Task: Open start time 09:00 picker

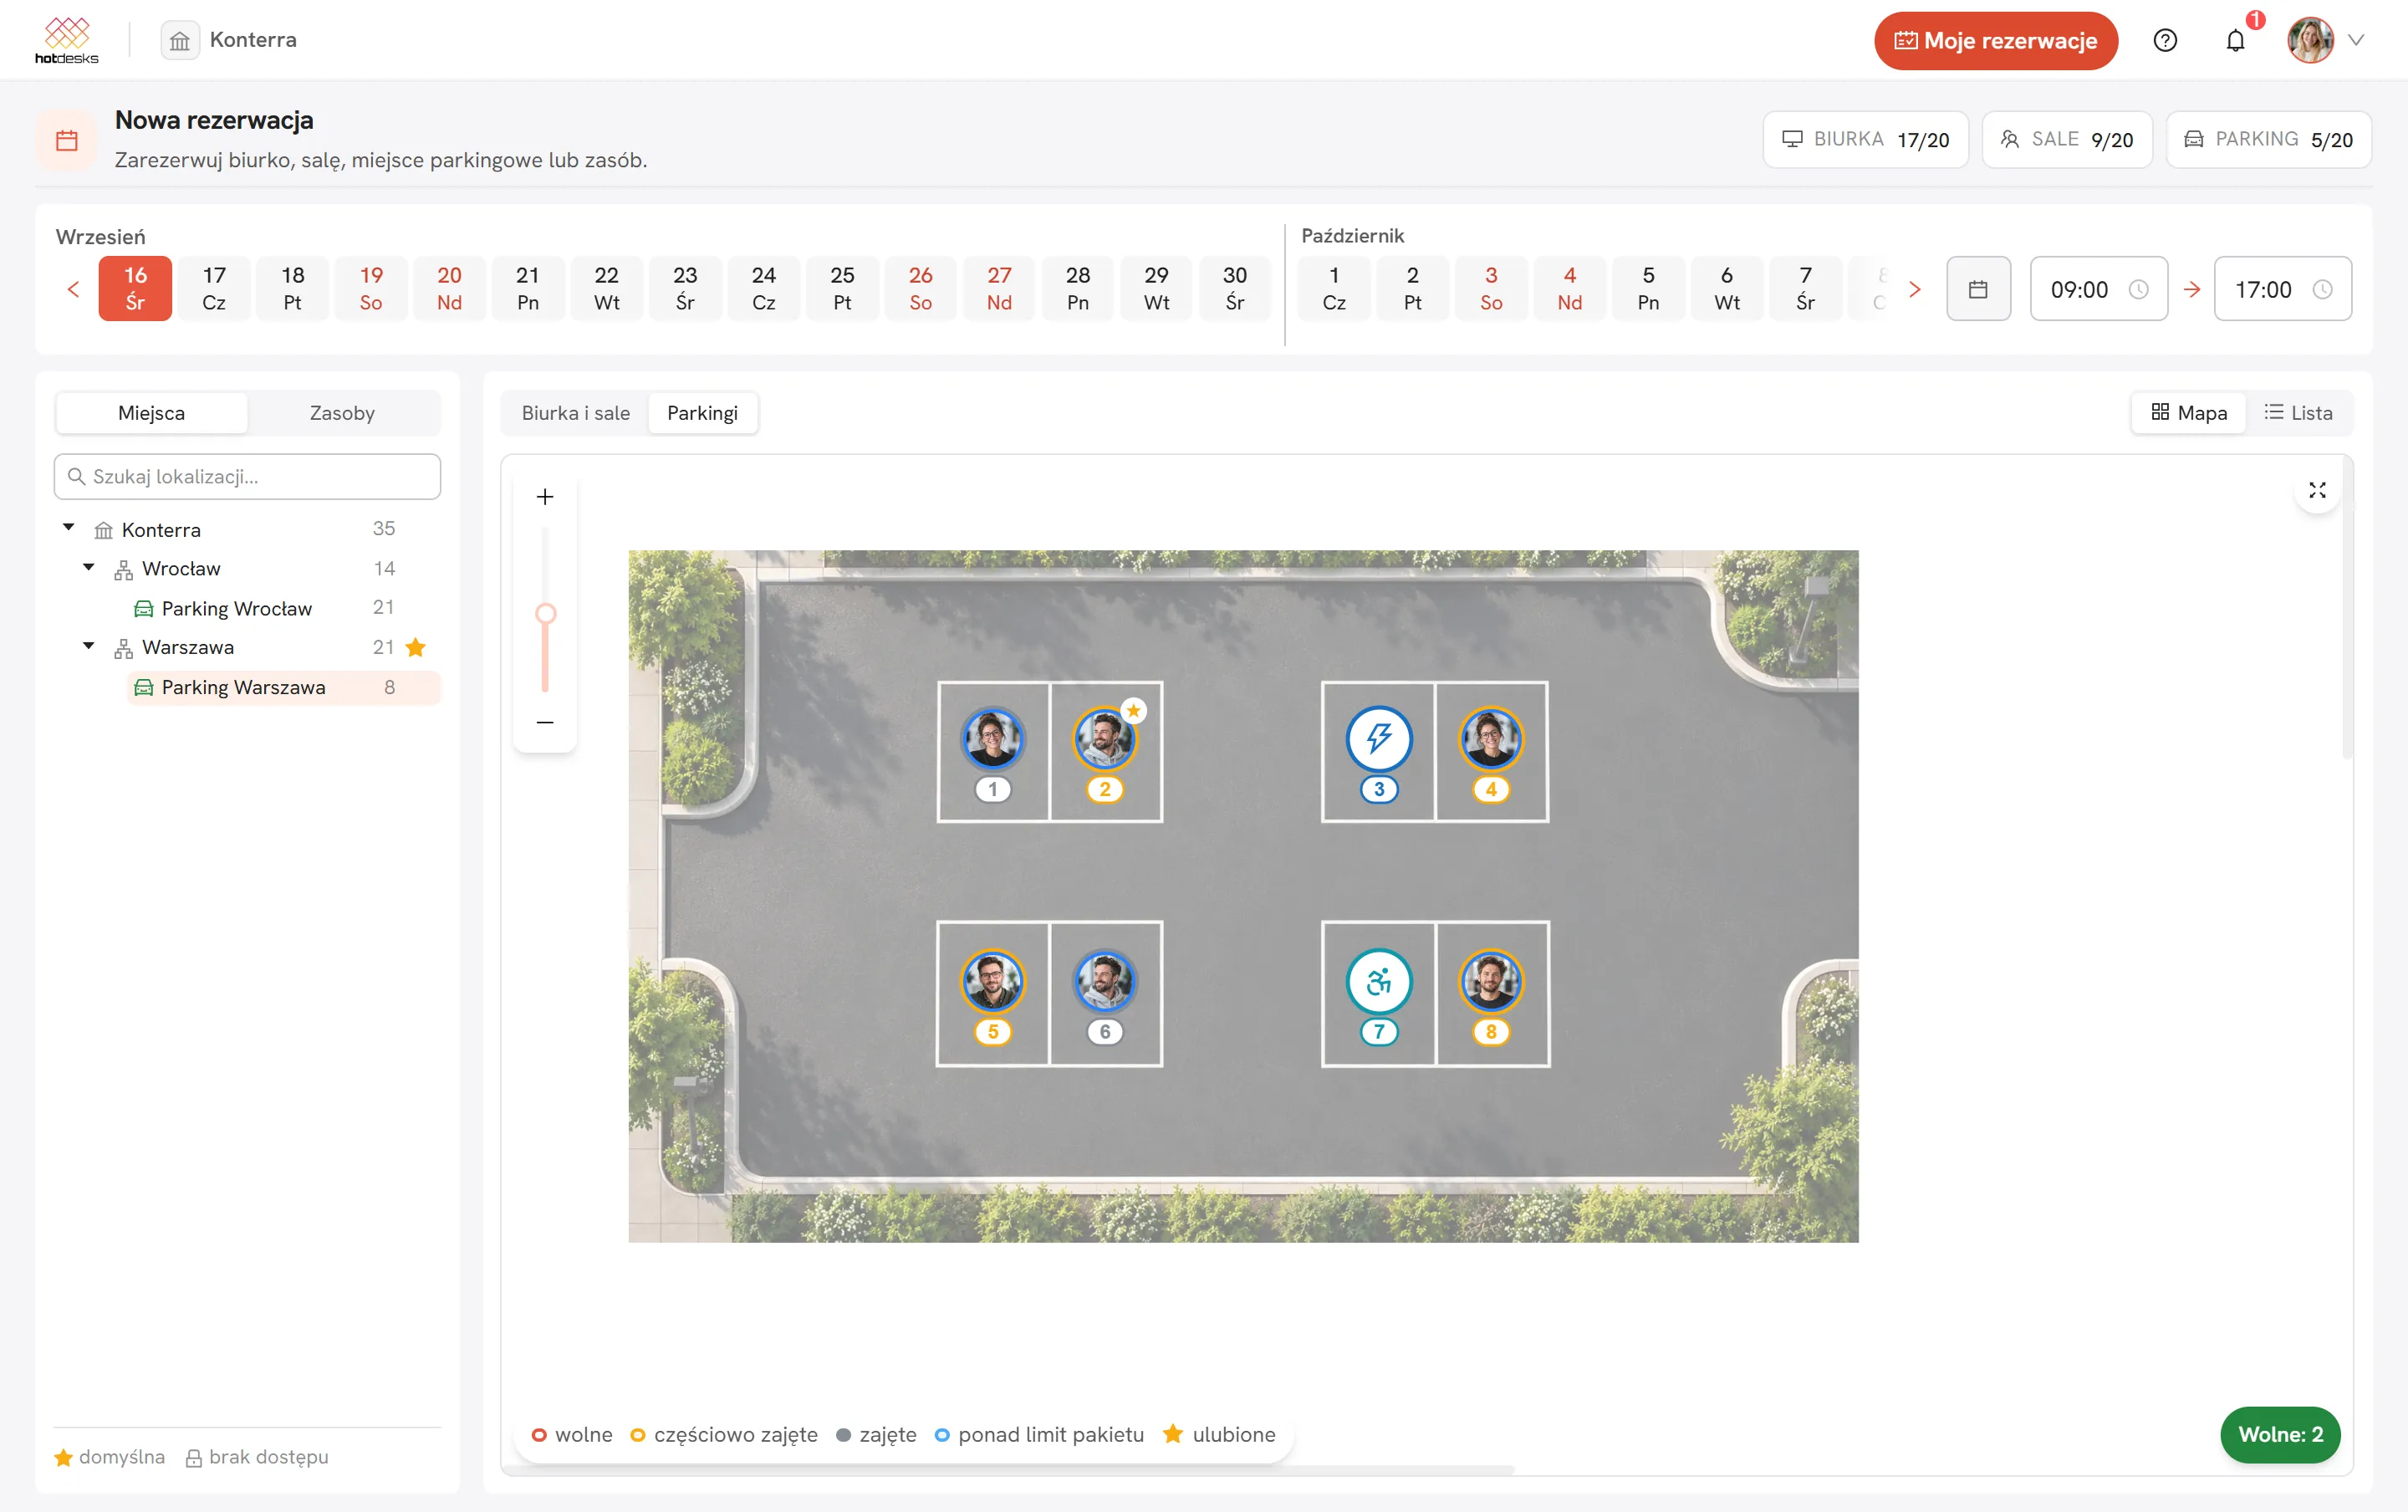Action: point(2098,289)
